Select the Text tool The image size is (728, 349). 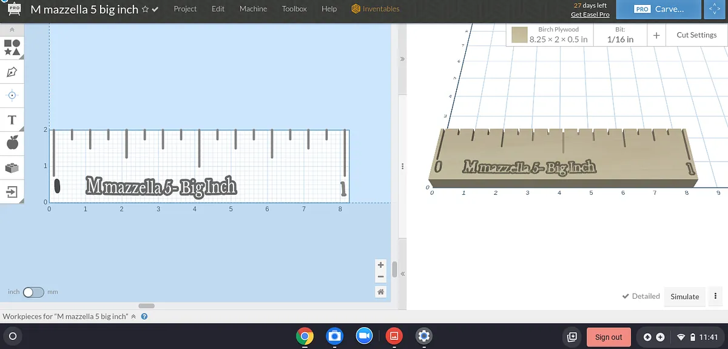pyautogui.click(x=12, y=120)
